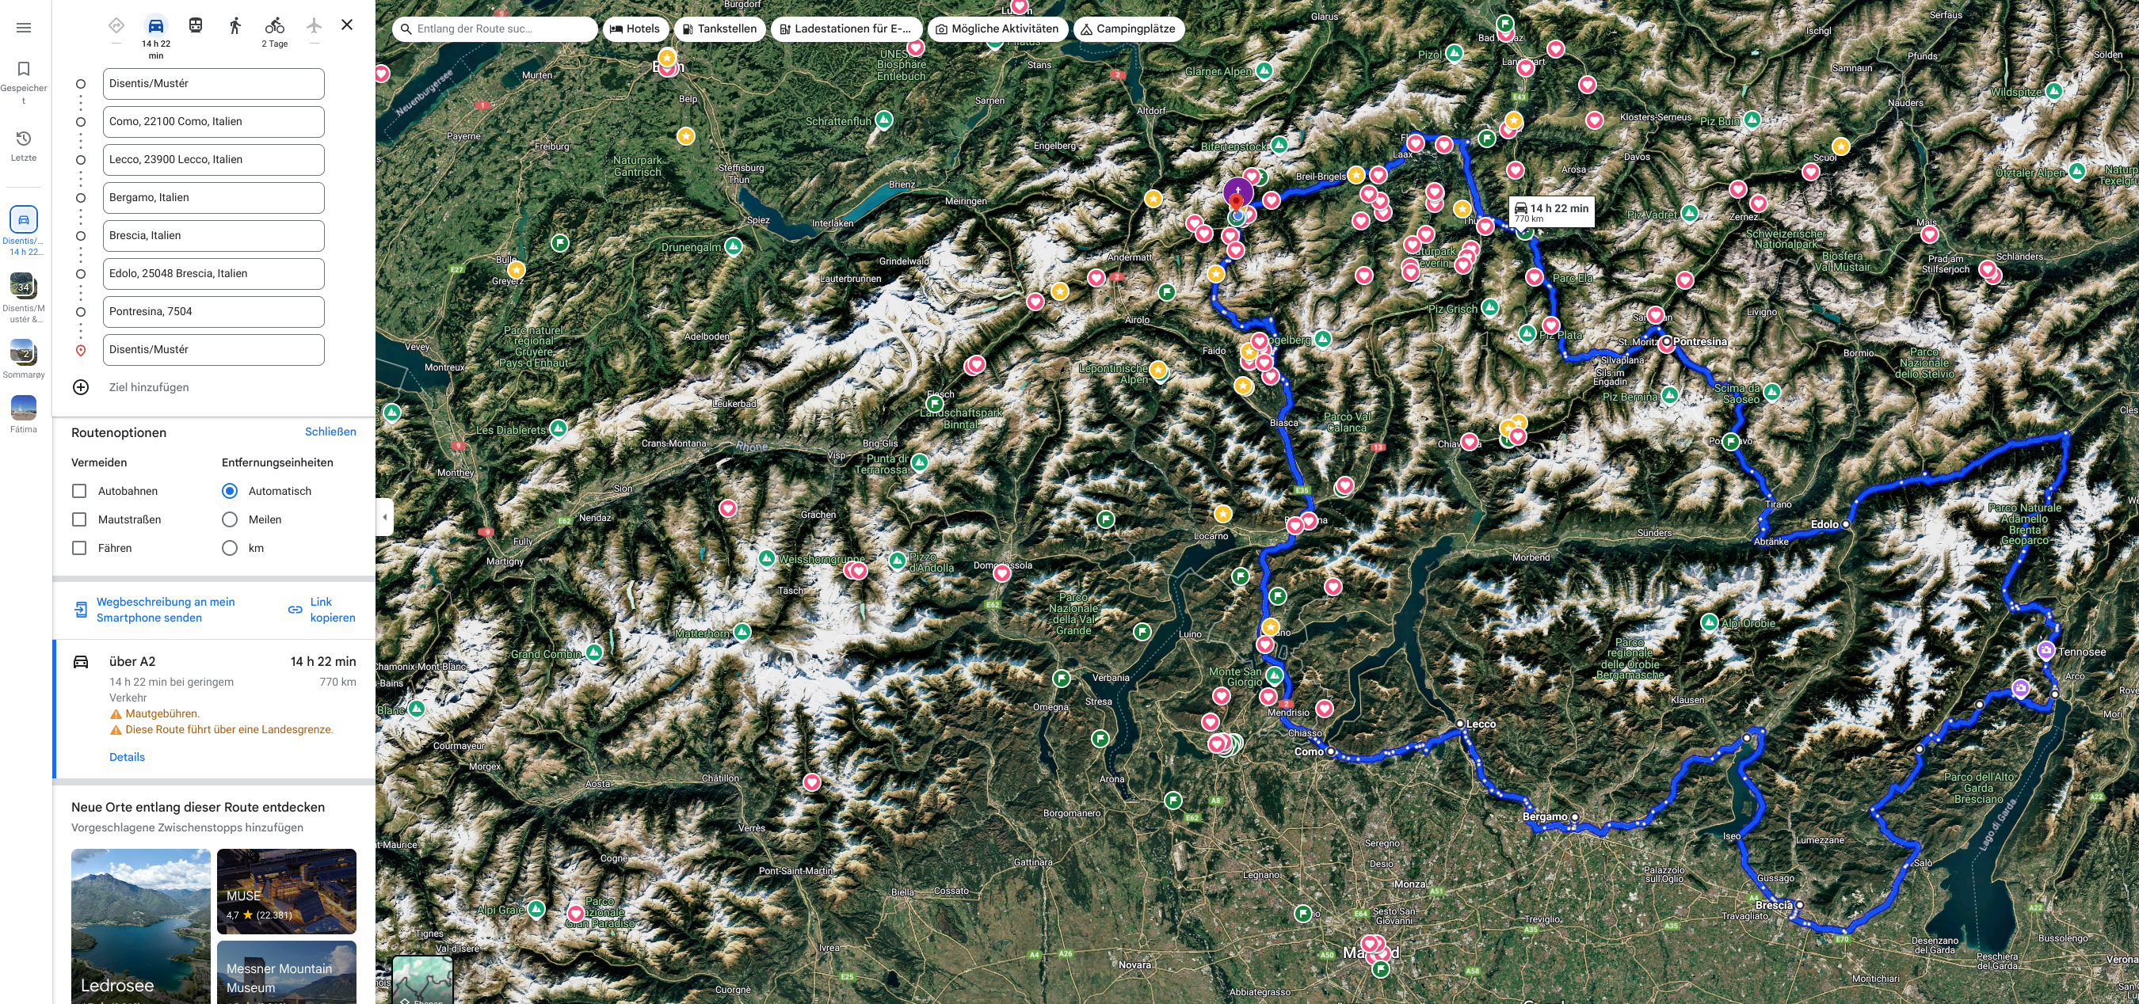2139x1004 pixels.
Task: Select the km distance unit radio
Action: click(x=230, y=549)
